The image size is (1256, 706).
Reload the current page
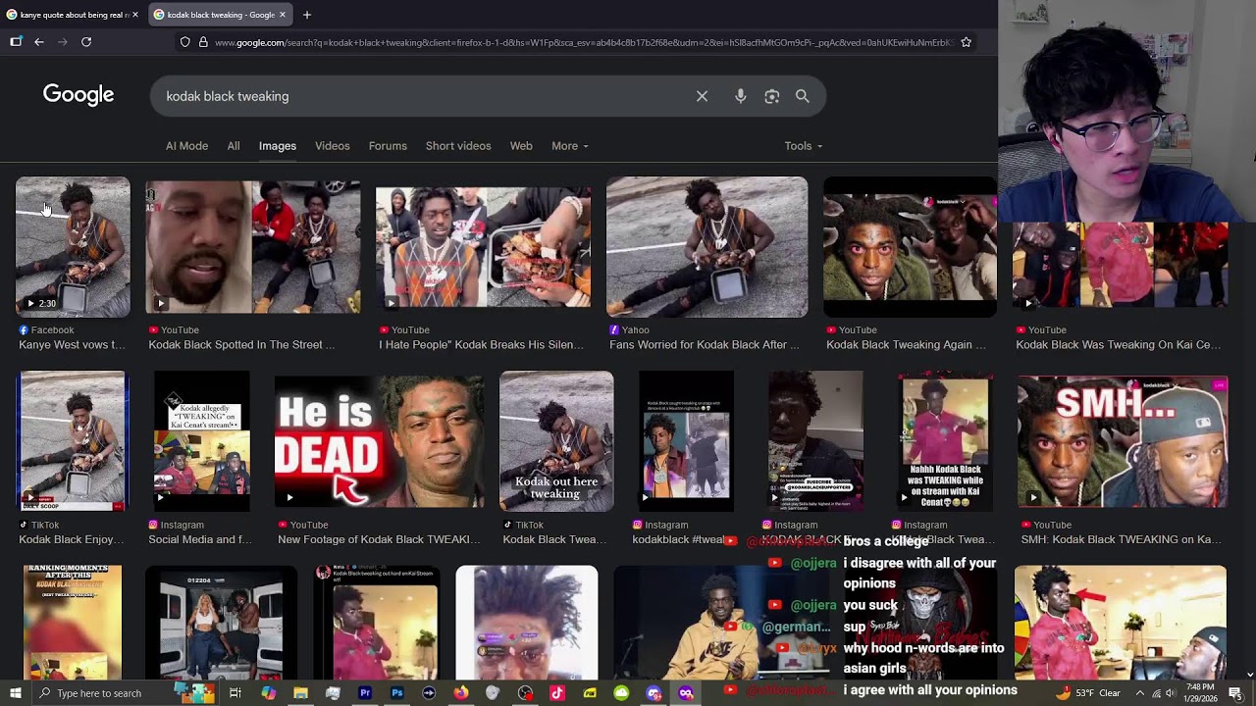click(x=86, y=42)
